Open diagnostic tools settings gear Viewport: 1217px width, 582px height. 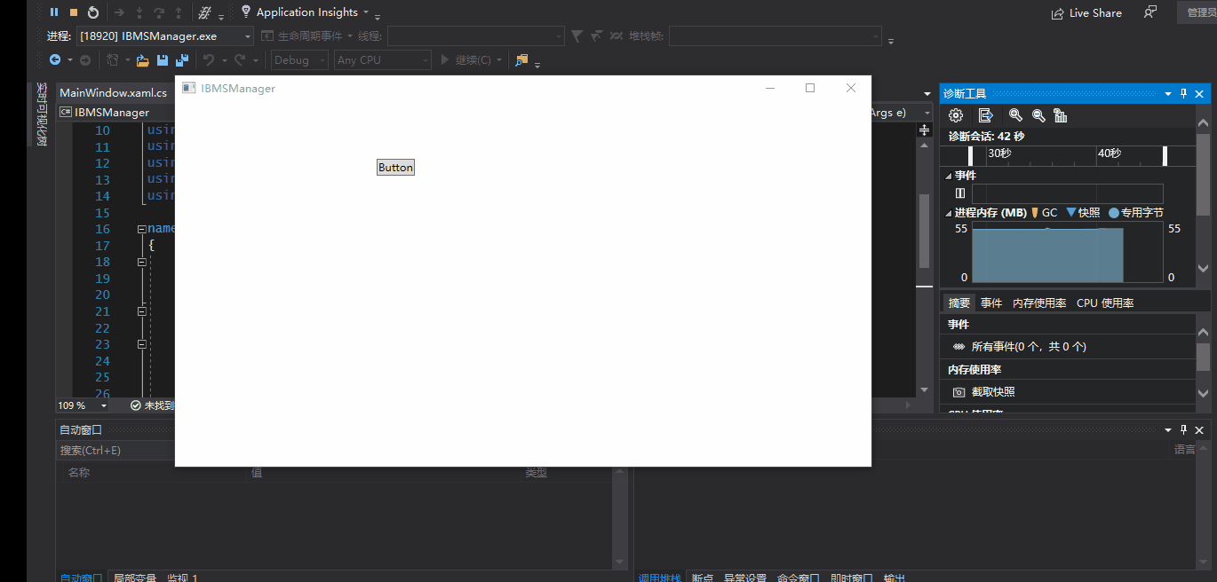[956, 115]
